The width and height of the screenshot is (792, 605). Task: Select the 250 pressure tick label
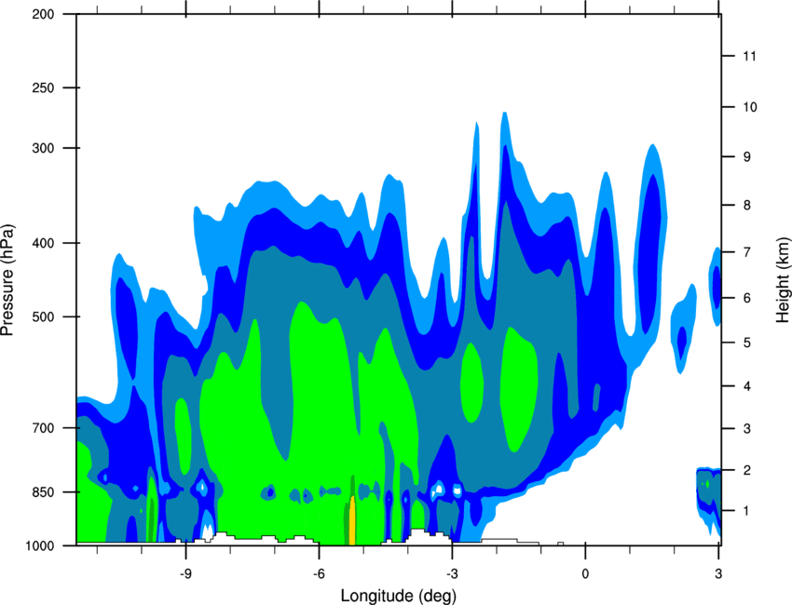(43, 87)
